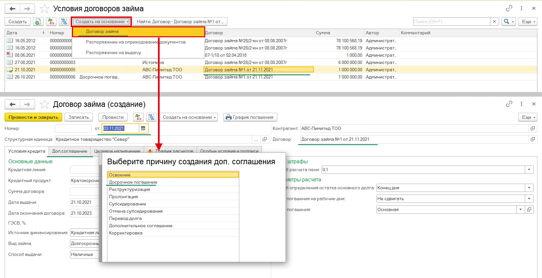Viewport: 542px width, 278px height.
Task: Go back arrow in 'Договор займа (создание)' form
Action: click(13, 105)
